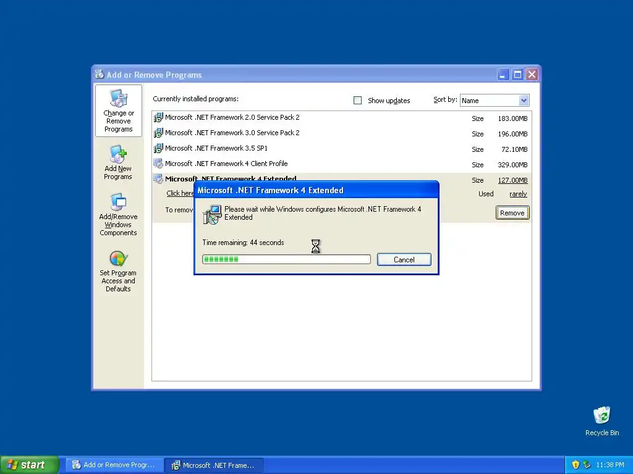The width and height of the screenshot is (633, 474).
Task: Click security shield icon in system tray
Action: [576, 465]
